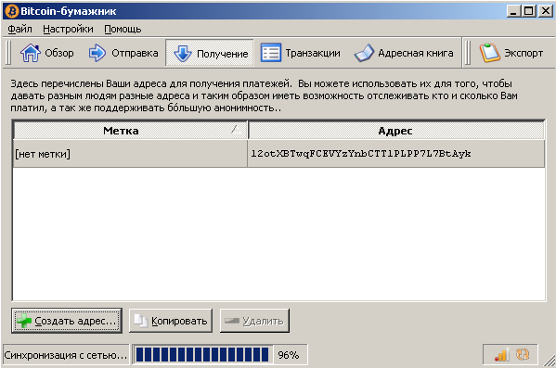Click the Синхронизация с сетью status text
This screenshot has width=556, height=368.
click(66, 355)
